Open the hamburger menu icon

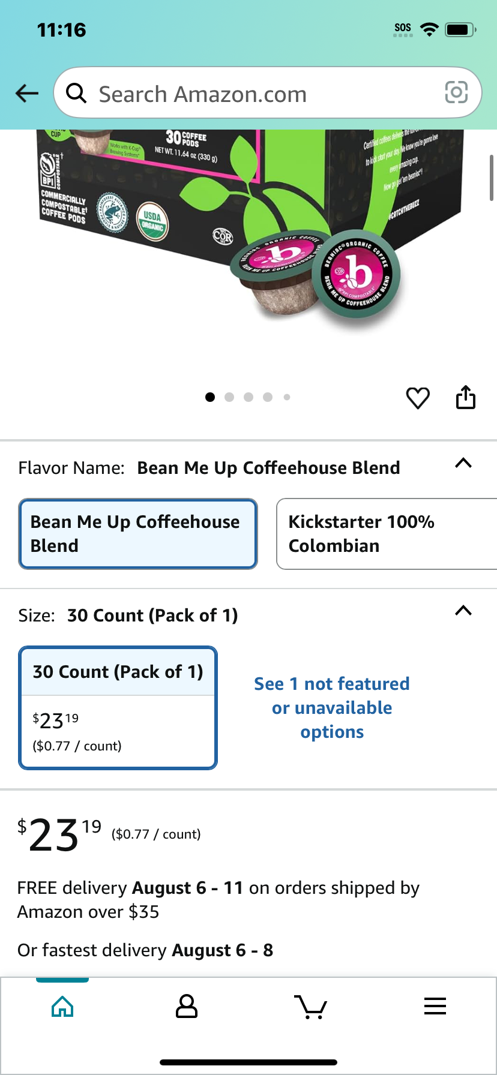point(435,1006)
